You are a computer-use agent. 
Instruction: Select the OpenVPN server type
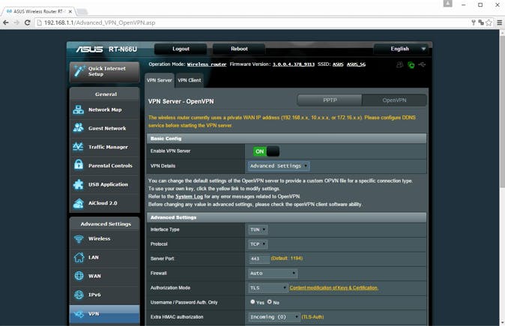[x=394, y=100]
